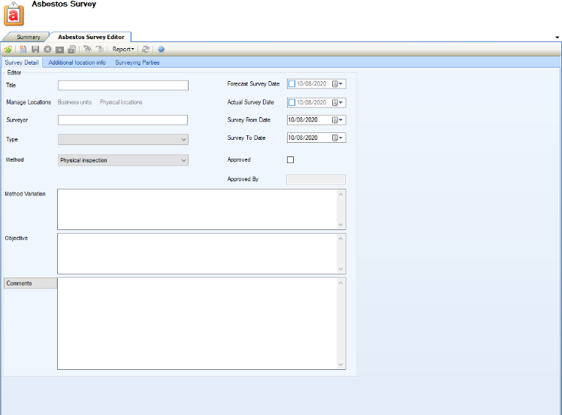562x415 pixels.
Task: Click the refresh arrows toolbar icon
Action: [146, 50]
